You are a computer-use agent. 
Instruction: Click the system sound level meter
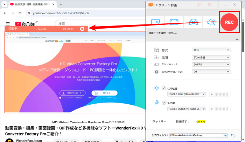(x=219, y=94)
